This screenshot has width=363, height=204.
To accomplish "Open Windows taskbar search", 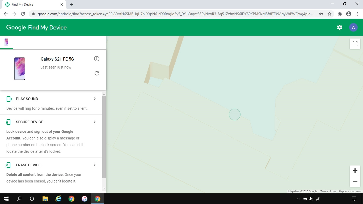I will [19, 199].
